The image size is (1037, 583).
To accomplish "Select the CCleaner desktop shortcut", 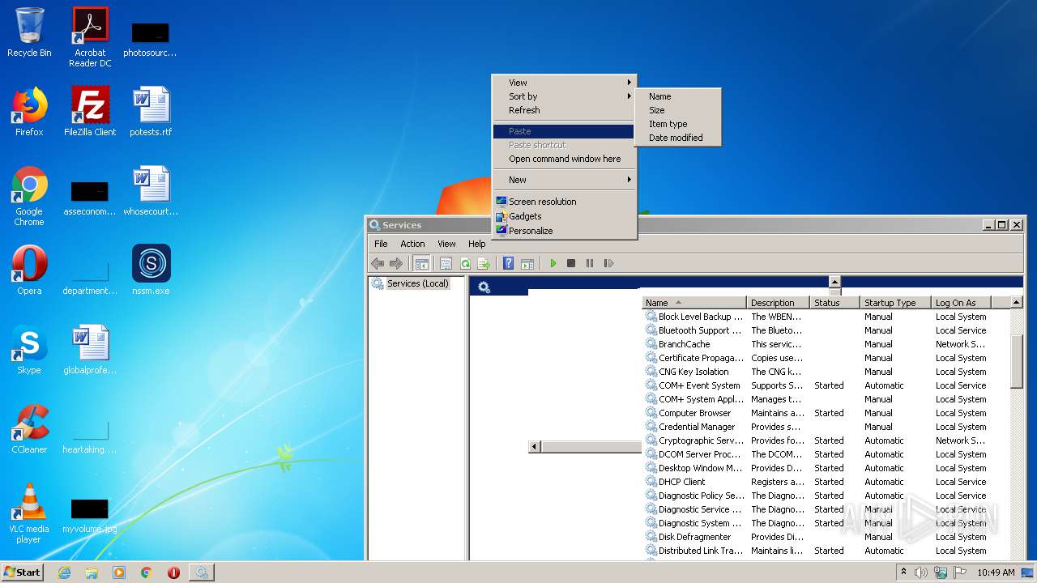I will (29, 429).
